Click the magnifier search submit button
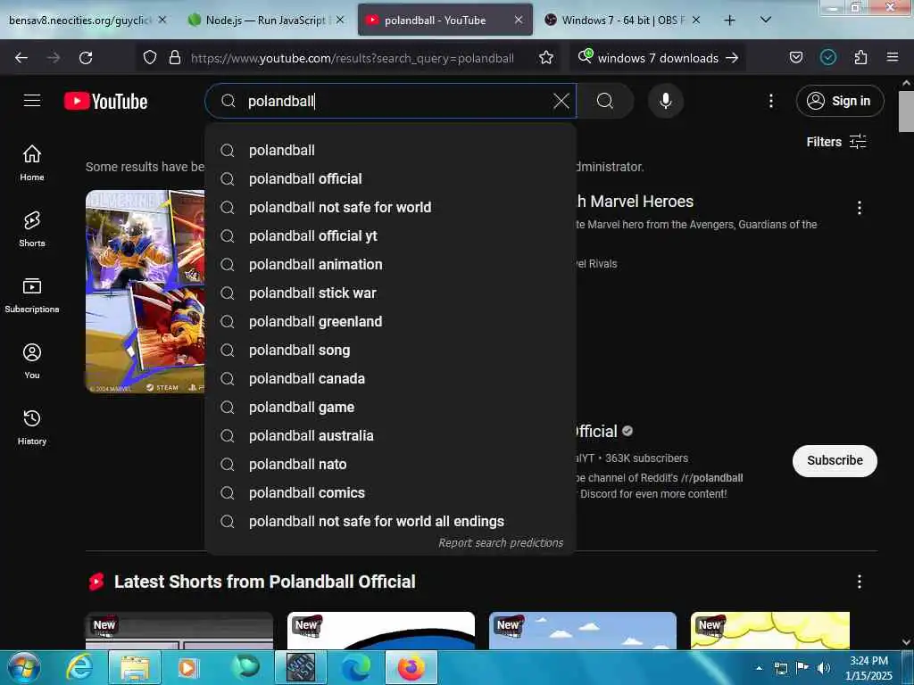The height and width of the screenshot is (685, 914). [605, 101]
